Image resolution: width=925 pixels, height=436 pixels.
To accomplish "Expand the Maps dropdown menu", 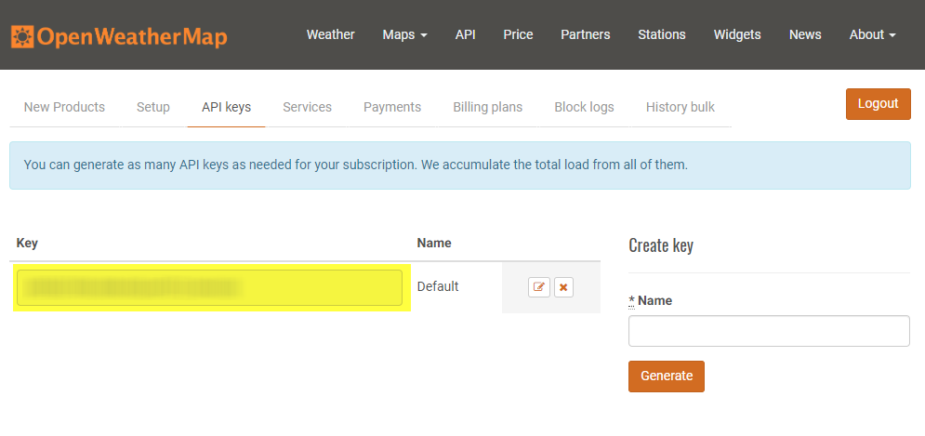I will (404, 34).
